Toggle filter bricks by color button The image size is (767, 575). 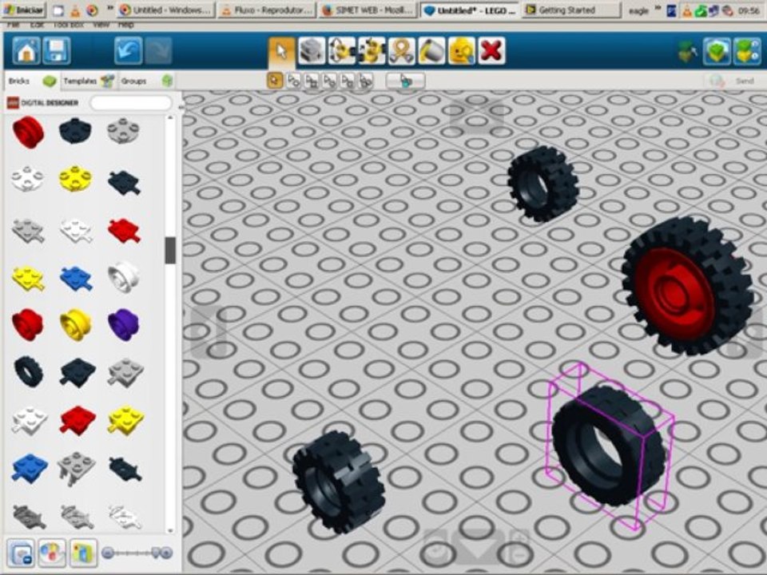click(52, 553)
